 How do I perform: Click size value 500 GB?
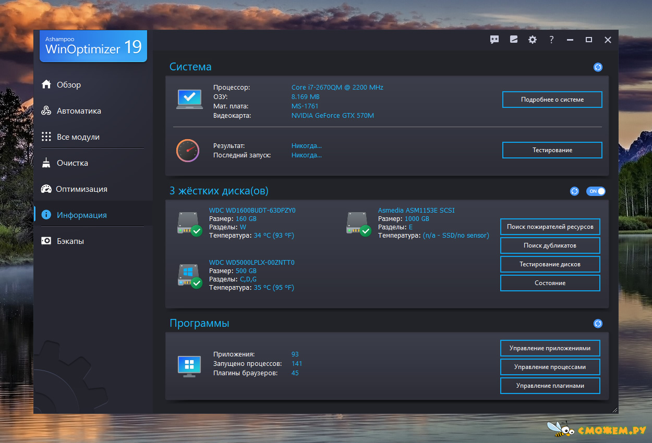click(x=246, y=271)
